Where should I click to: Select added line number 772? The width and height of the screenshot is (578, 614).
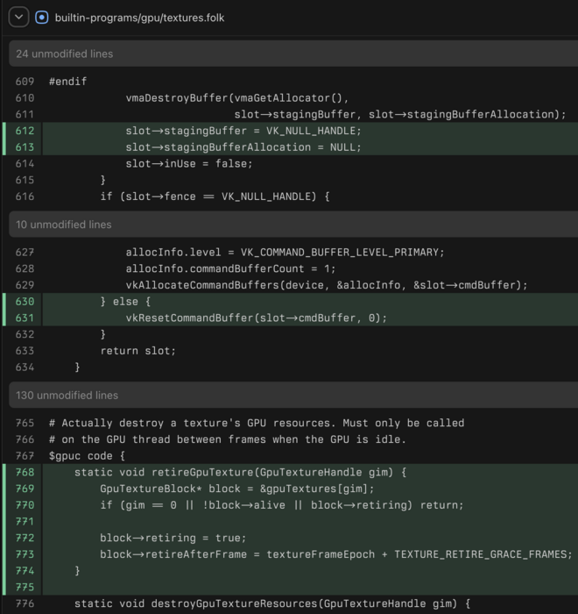point(25,538)
